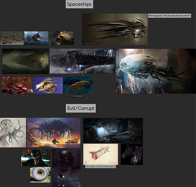Select the Guardians of the Galaxy ship image
Image resolution: width=196 pixels, height=187 pixels.
click(82, 61)
